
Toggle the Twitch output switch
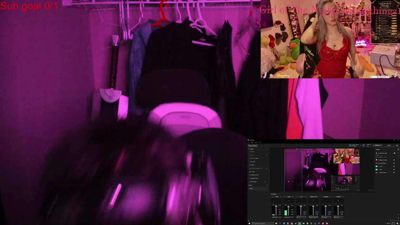(394, 160)
